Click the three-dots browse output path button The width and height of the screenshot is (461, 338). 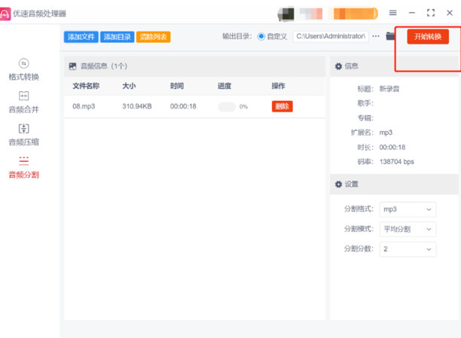pos(376,36)
